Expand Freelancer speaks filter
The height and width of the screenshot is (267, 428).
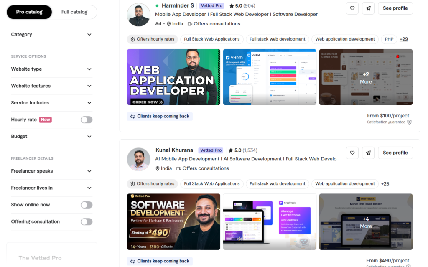point(51,171)
